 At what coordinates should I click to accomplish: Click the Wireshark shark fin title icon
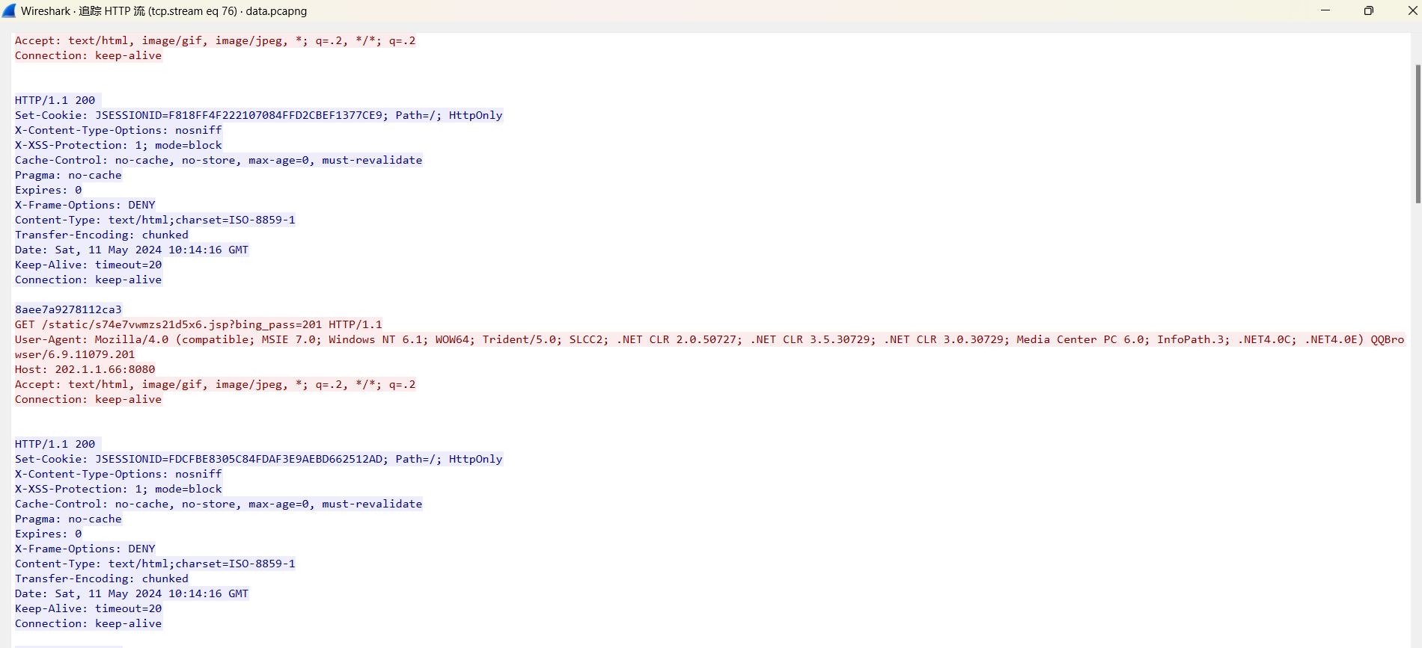tap(9, 10)
